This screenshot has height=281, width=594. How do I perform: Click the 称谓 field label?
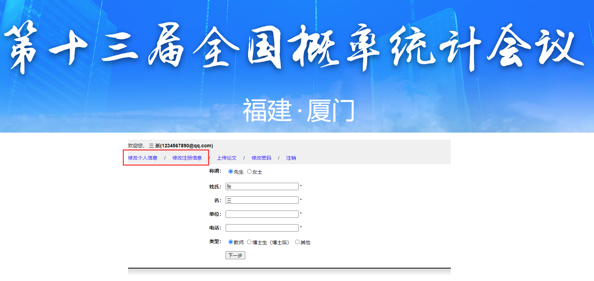point(215,171)
